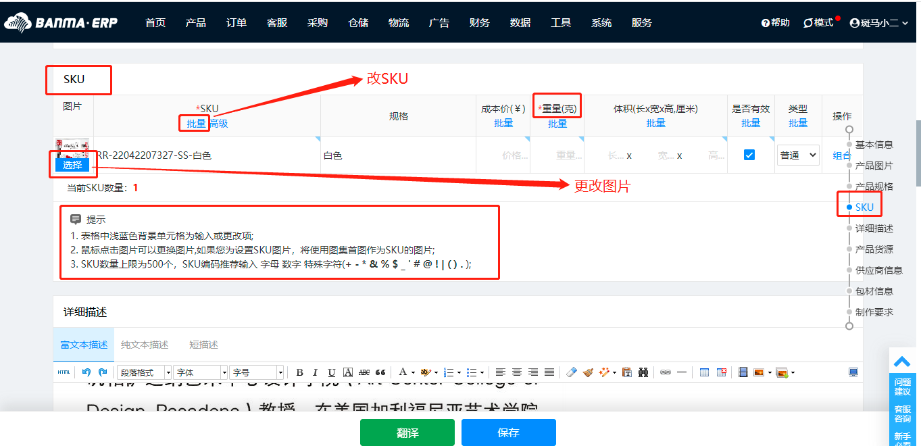Open the 仓储 menu
921x446 pixels.
(x=358, y=23)
